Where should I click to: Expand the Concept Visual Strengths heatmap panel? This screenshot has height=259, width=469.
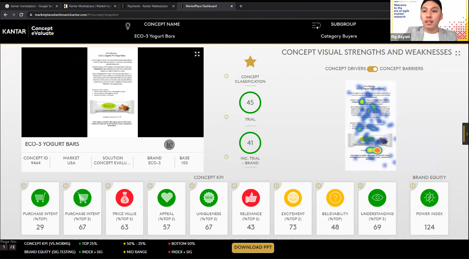coord(458,53)
